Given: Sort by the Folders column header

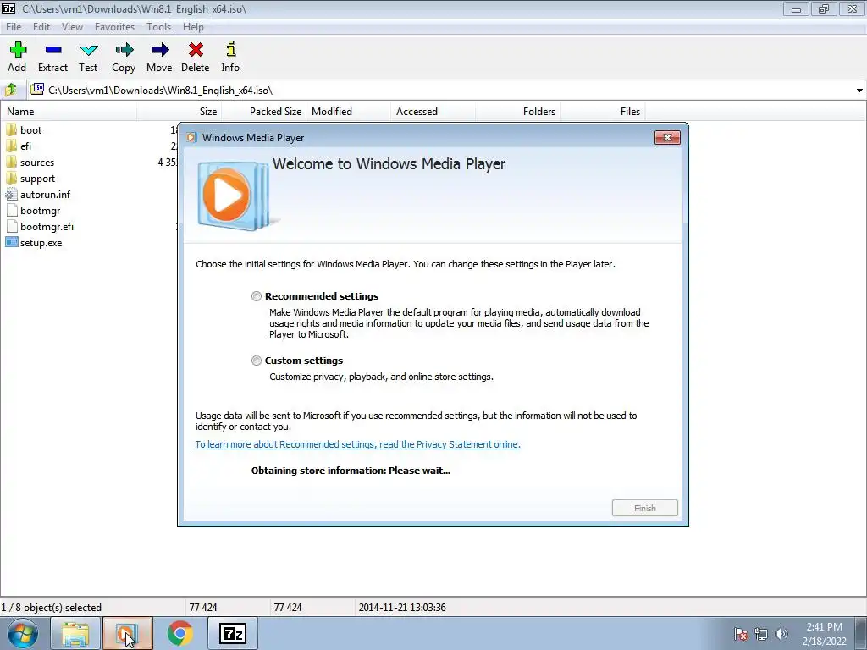Looking at the screenshot, I should 517,111.
